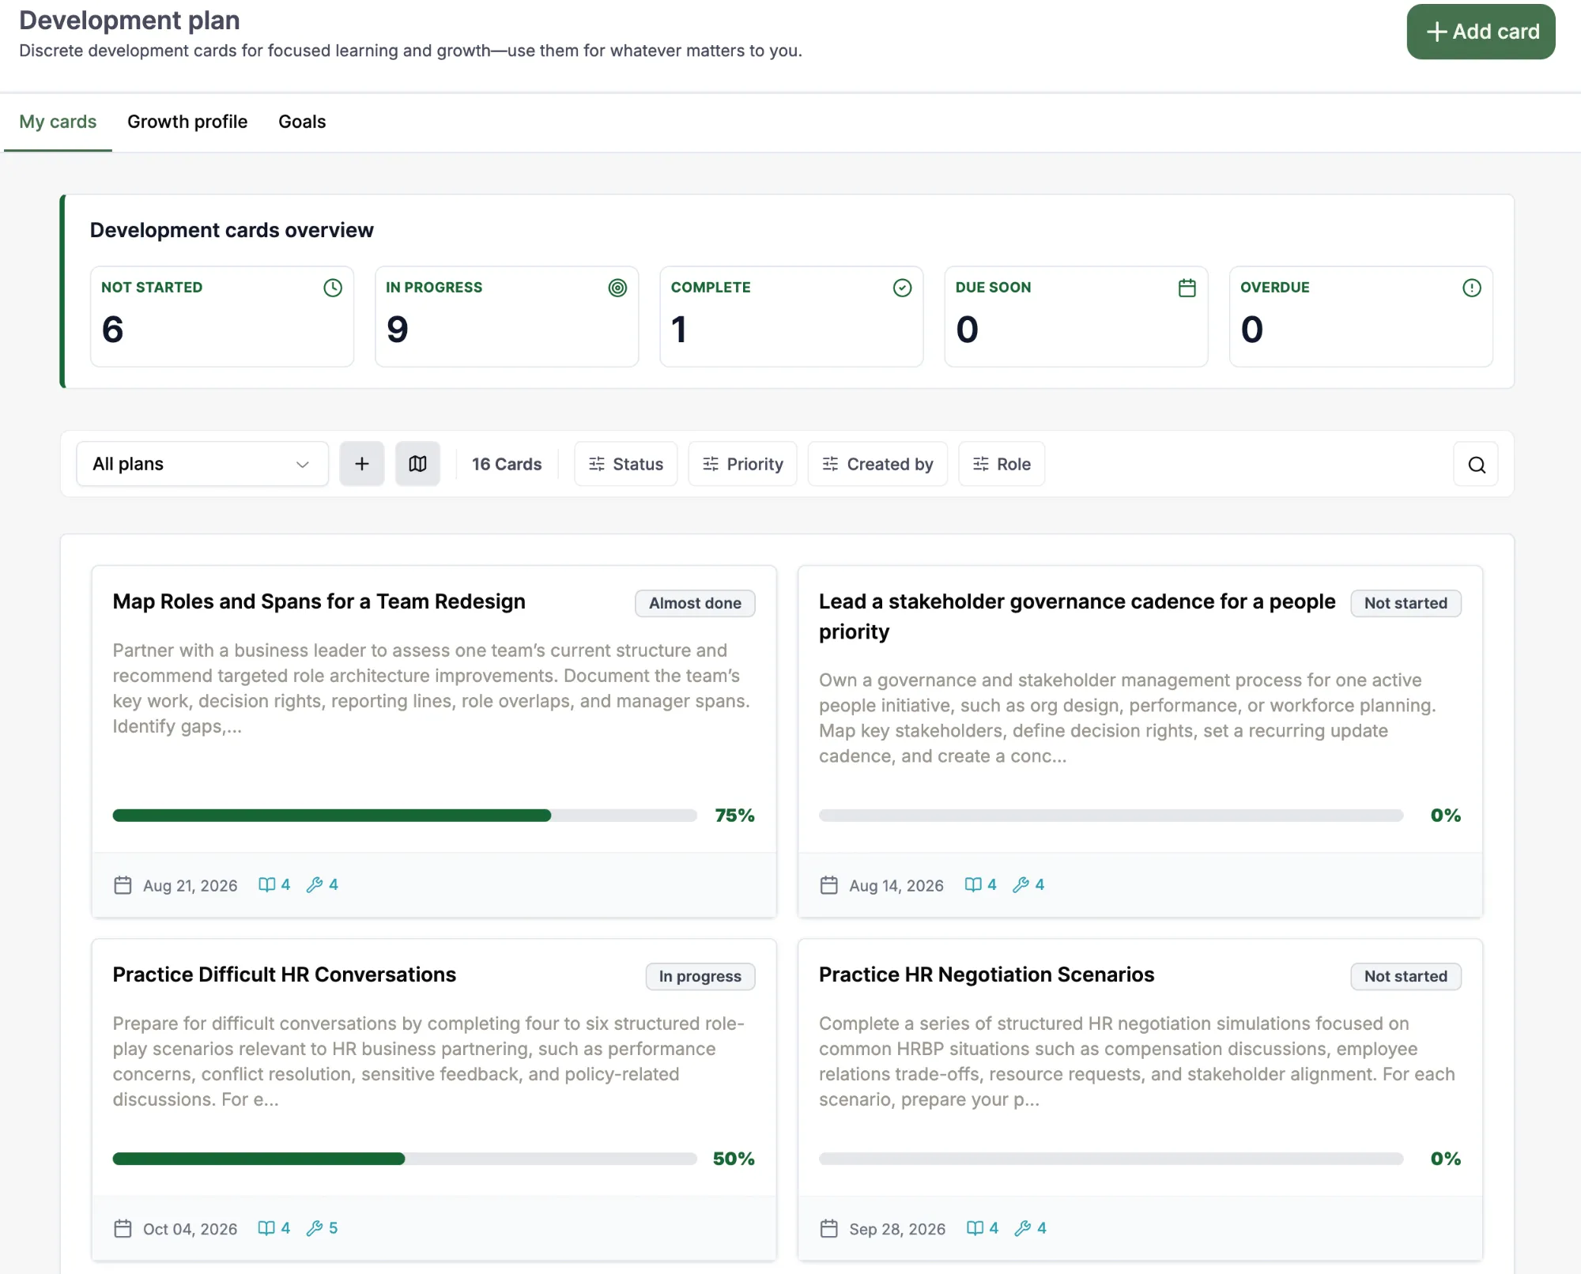This screenshot has width=1581, height=1274.
Task: Select the My cards tab
Action: pos(58,122)
